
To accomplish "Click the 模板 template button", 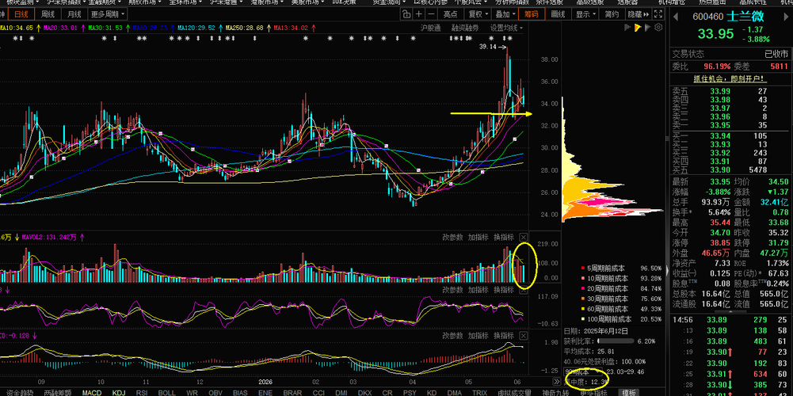I will pos(629,393).
